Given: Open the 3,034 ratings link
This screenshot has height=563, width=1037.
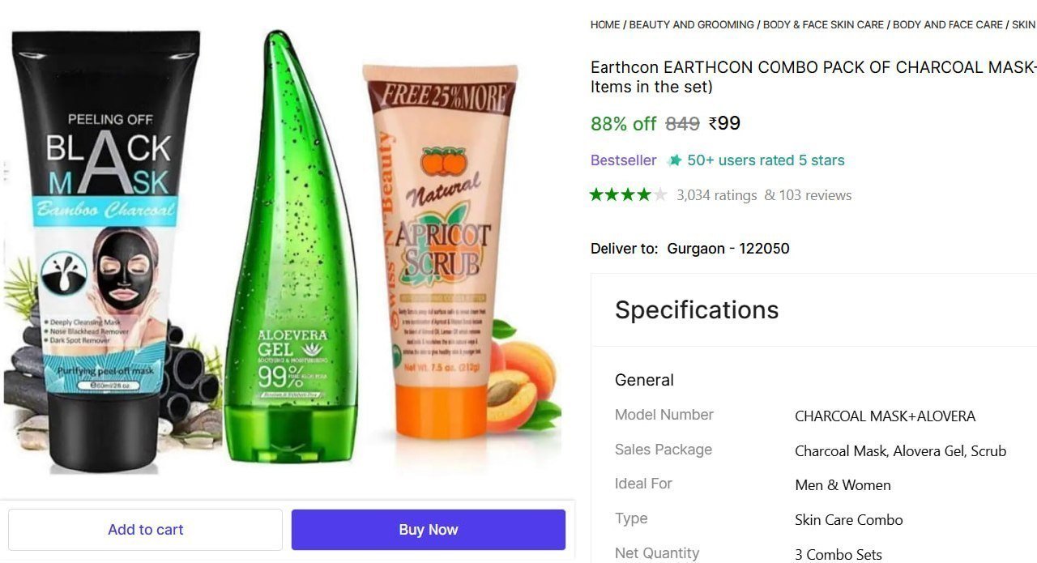Looking at the screenshot, I should 717,195.
